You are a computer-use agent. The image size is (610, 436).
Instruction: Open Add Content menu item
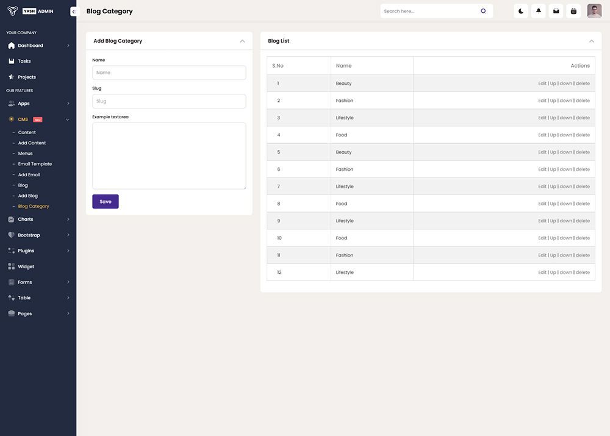click(32, 143)
